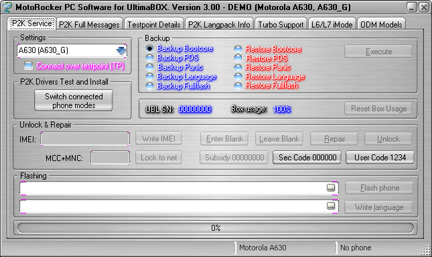432x257 pixels.
Task: Click the Repair button
Action: click(x=334, y=139)
